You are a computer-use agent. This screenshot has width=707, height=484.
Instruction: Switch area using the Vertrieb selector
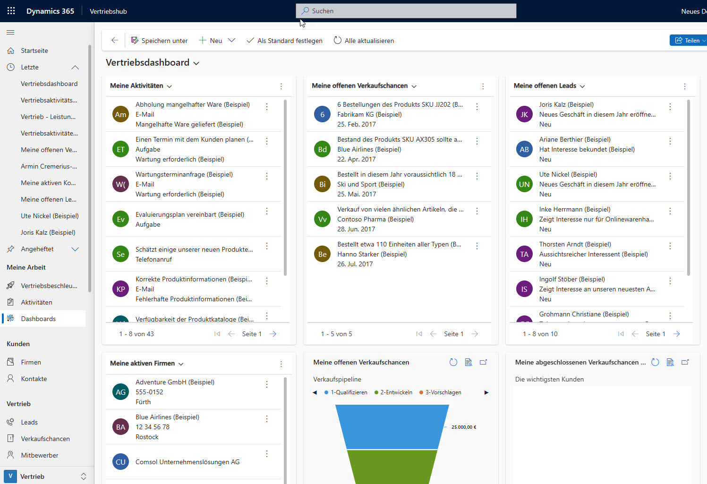pos(46,476)
